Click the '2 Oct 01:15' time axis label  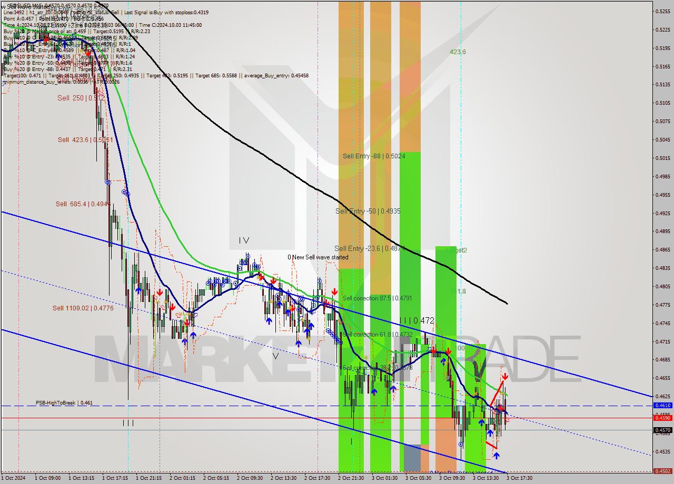pos(182,478)
